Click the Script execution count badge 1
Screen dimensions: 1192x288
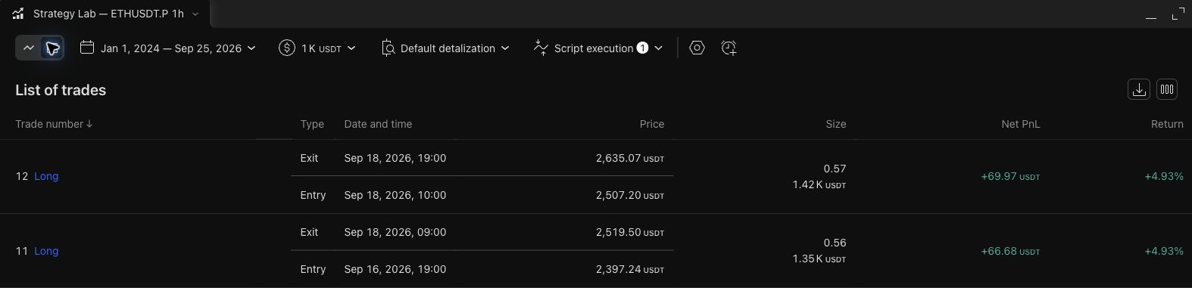click(642, 48)
